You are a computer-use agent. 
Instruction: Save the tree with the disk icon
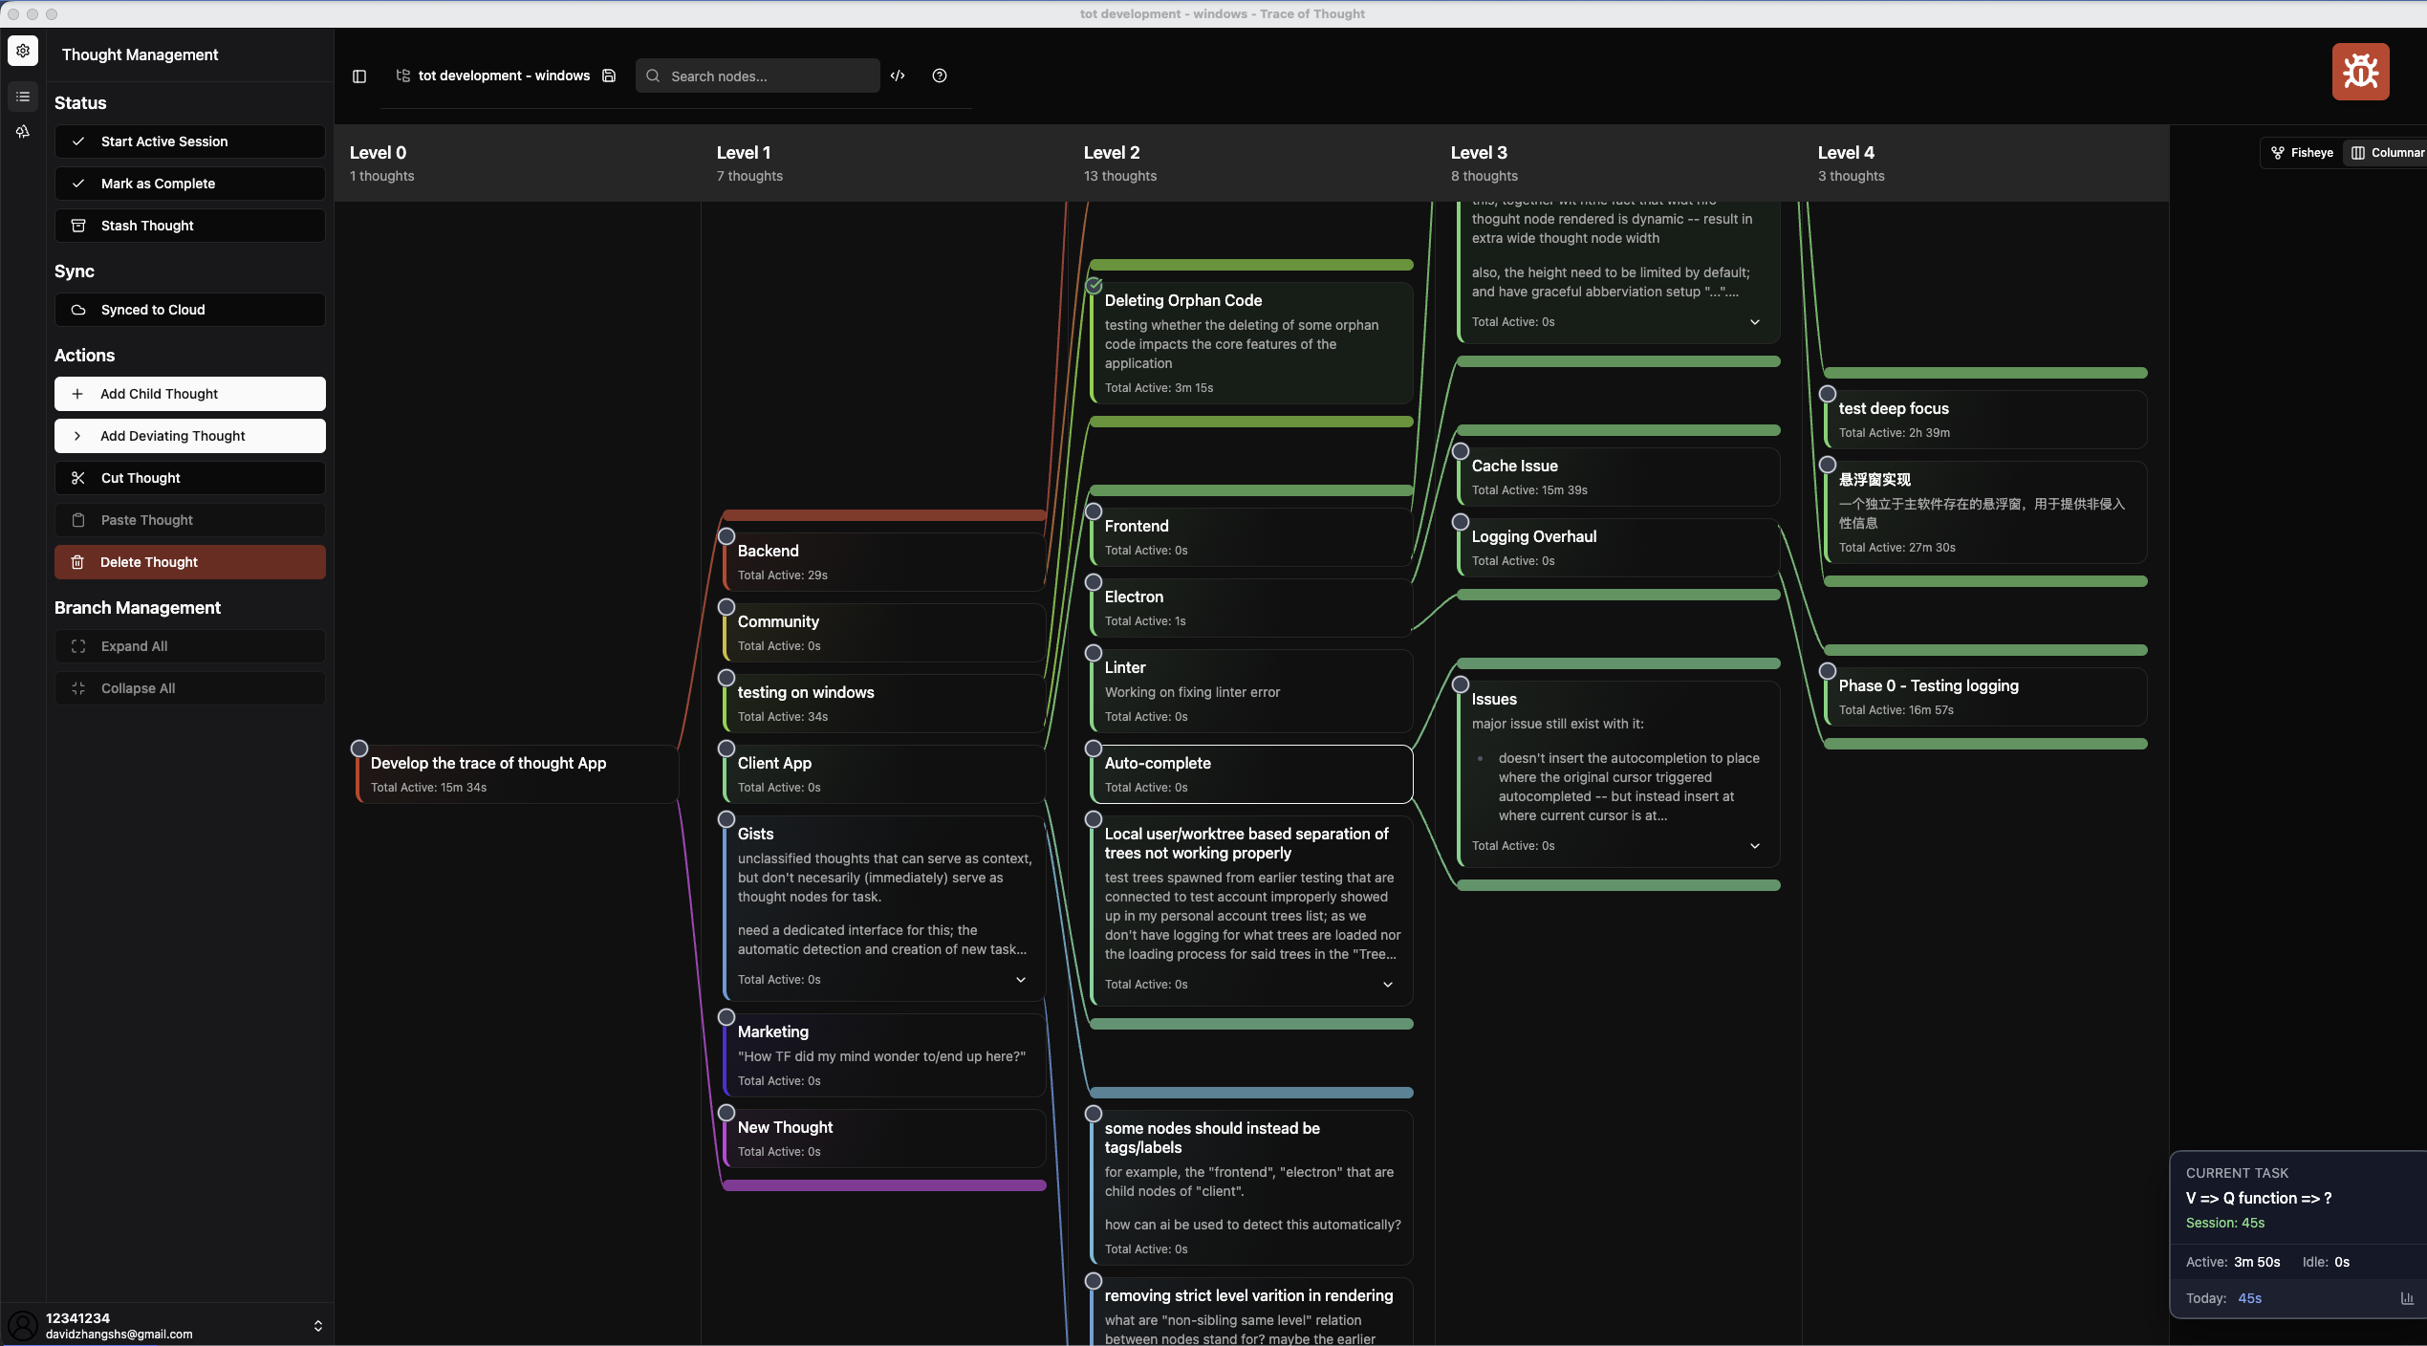click(x=609, y=76)
